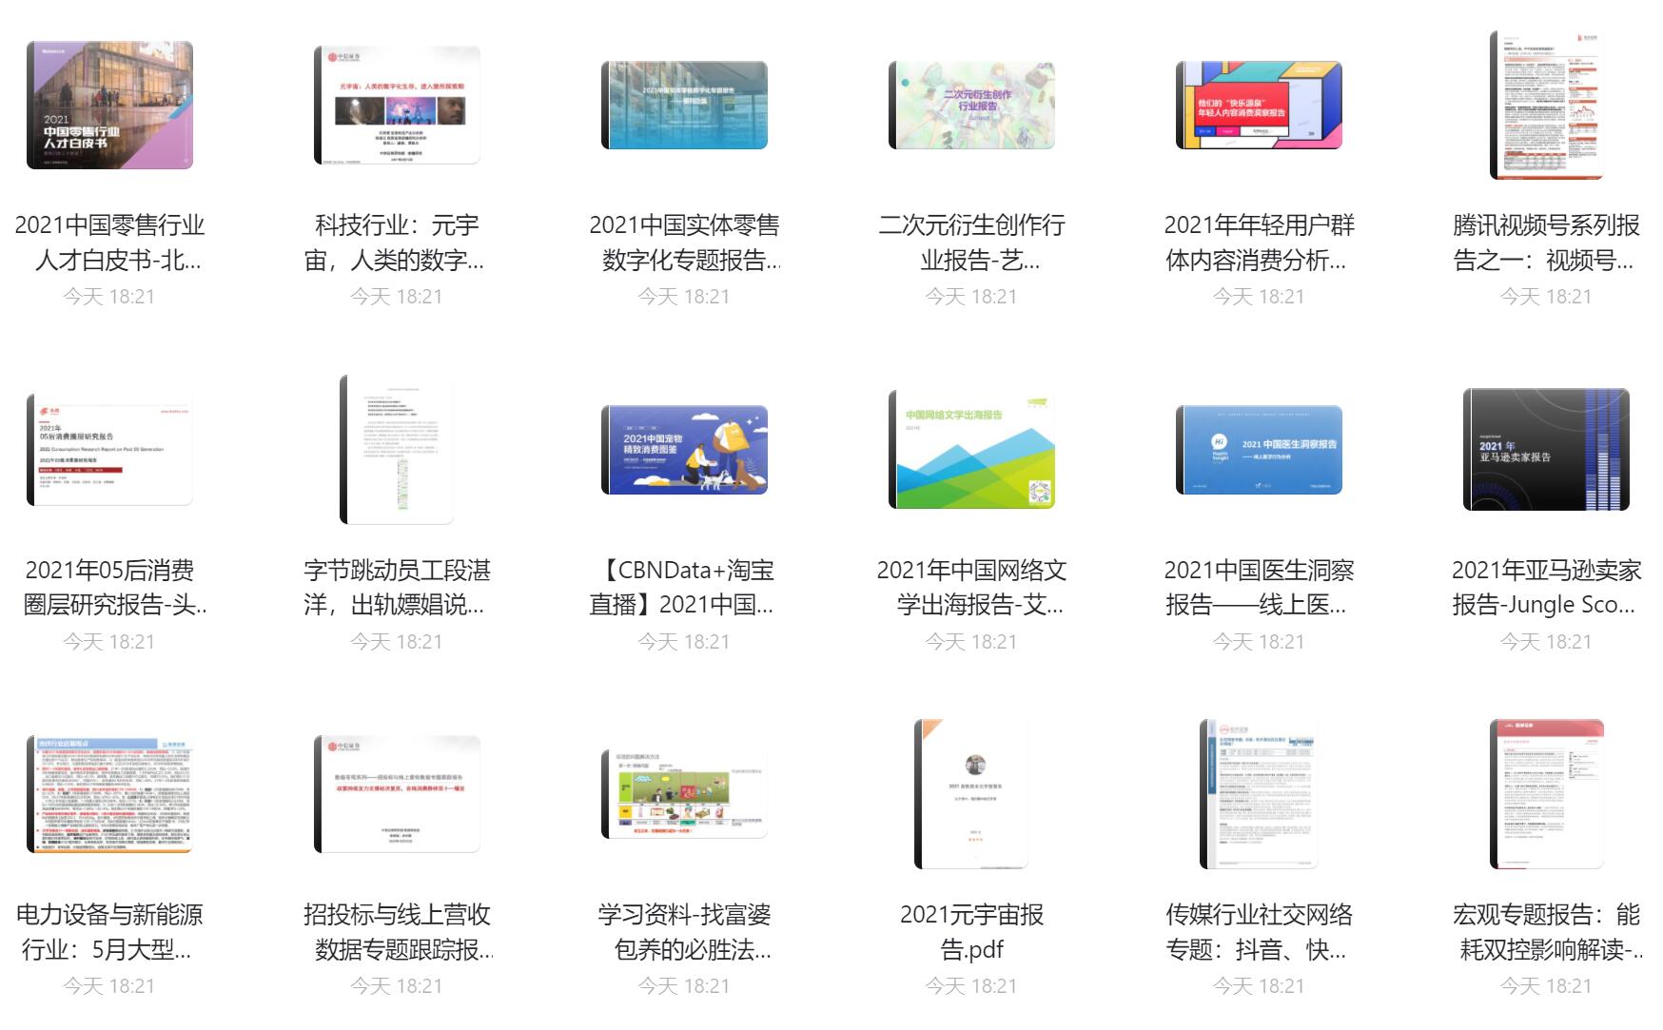Click the 科技行业：元宇宙 report cover

[x=397, y=106]
